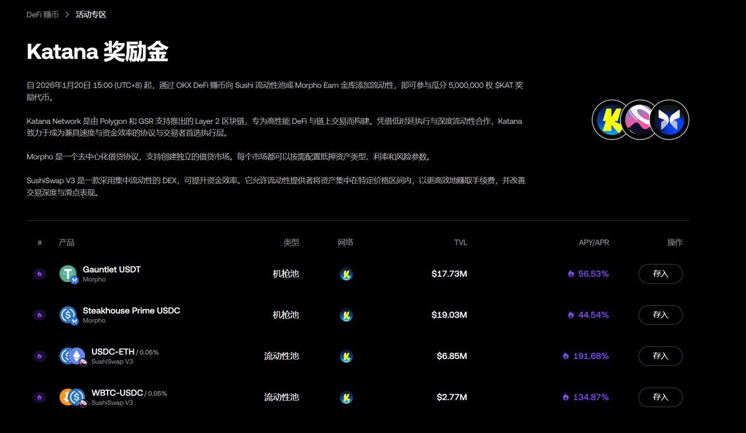Open the 活动专区 breadcrumb item
The width and height of the screenshot is (746, 433).
pos(91,14)
